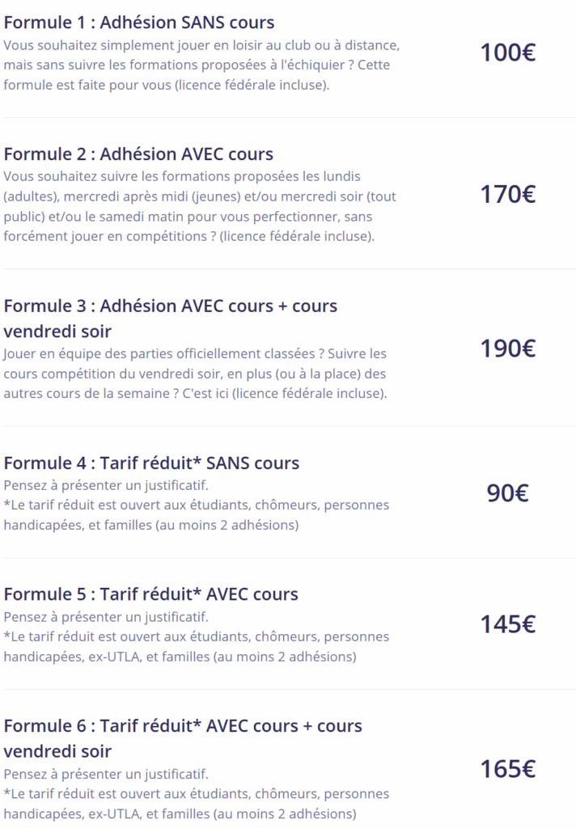The image size is (576, 828).
Task: Open Formule 2 Adhésion AVEC cours heading
Action: click(x=139, y=154)
